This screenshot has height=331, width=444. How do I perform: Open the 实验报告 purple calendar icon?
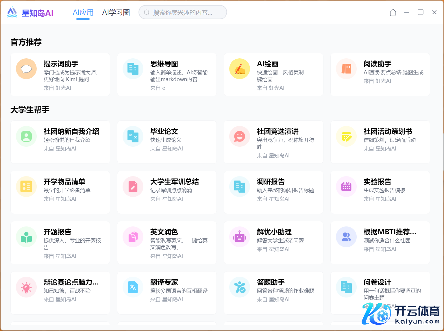pos(346,187)
